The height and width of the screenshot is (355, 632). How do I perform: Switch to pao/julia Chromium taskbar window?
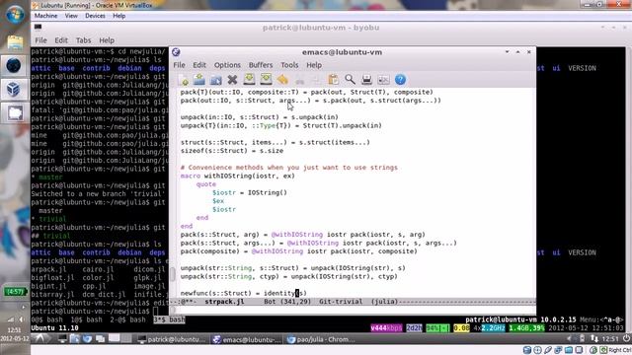(322, 339)
